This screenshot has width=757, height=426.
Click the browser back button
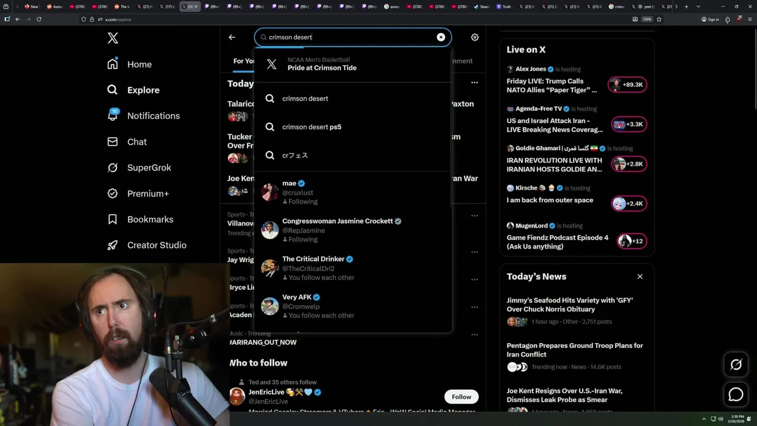pyautogui.click(x=18, y=19)
